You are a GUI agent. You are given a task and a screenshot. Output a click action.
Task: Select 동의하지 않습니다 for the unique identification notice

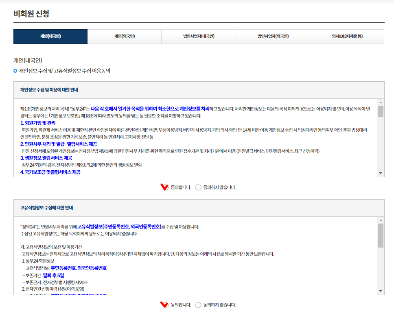click(197, 304)
